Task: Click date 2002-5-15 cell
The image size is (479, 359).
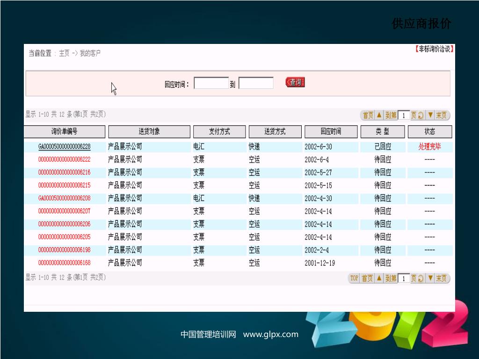Action: point(318,186)
